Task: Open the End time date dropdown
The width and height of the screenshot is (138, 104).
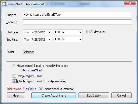Action: coord(50,39)
